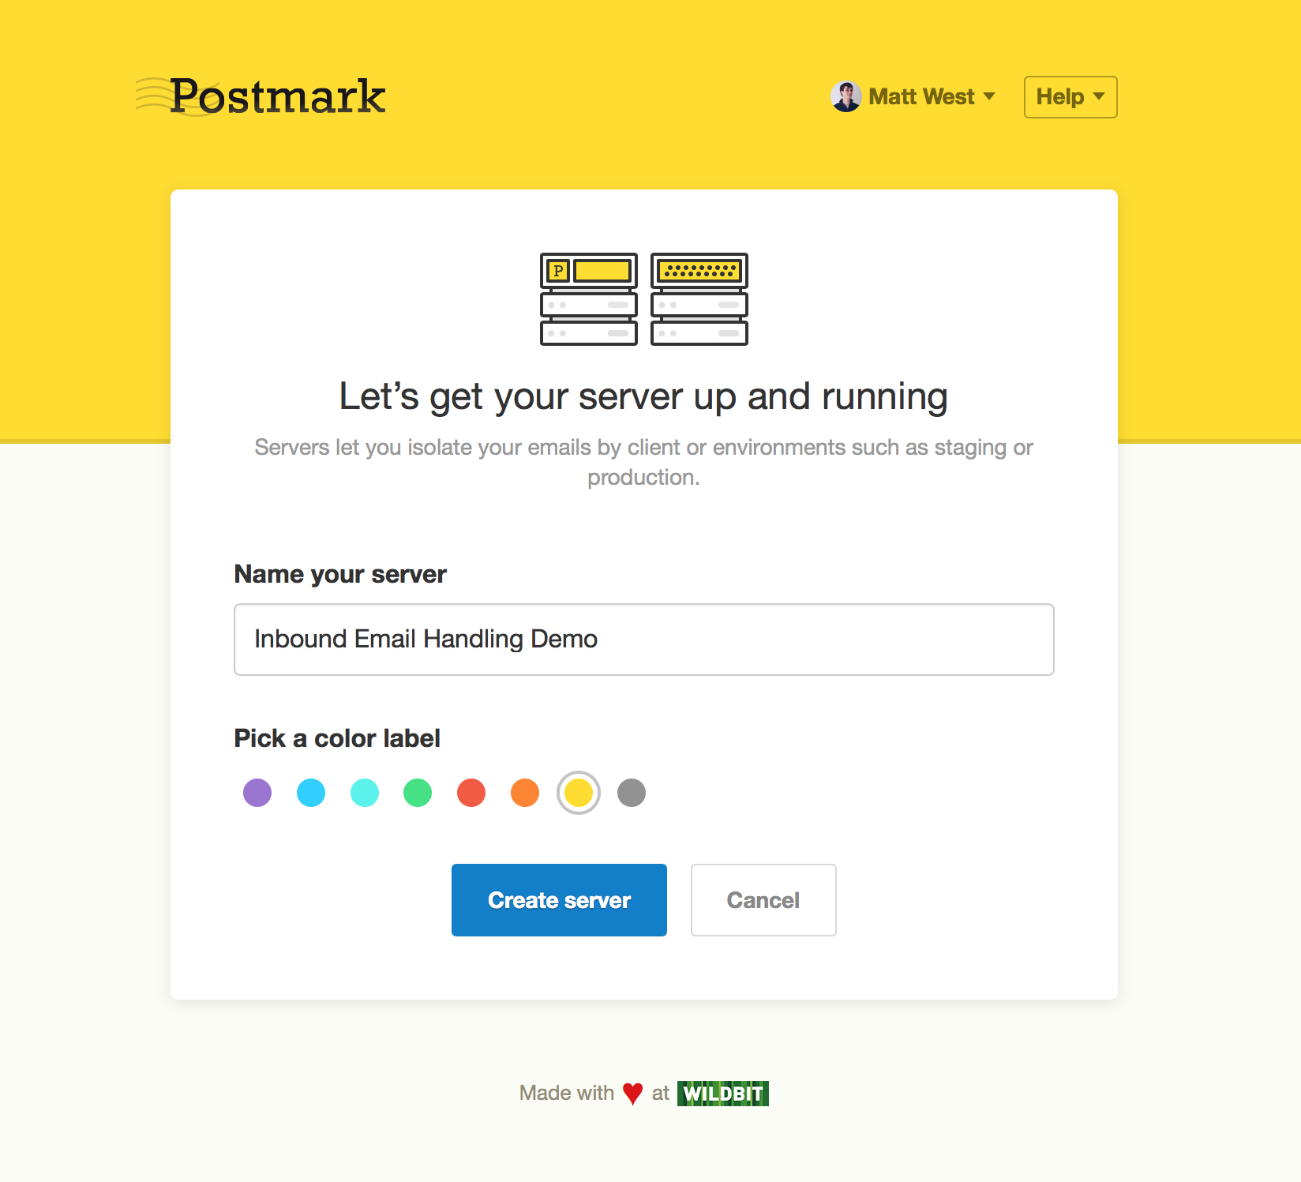1301x1182 pixels.
Task: Click the Create server button
Action: [x=559, y=900]
